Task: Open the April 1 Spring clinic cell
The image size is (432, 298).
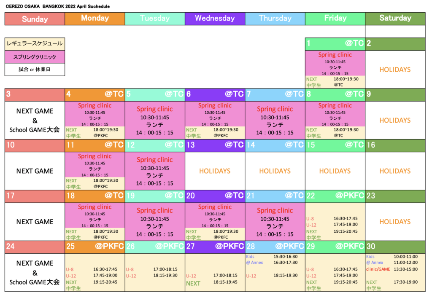Action: (x=335, y=63)
